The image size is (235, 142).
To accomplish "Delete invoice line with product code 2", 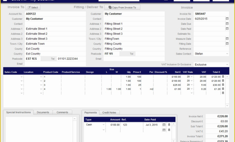I will point(223,81).
